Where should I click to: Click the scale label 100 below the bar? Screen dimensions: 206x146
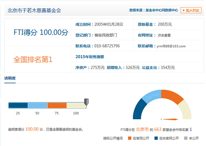coord(76,113)
